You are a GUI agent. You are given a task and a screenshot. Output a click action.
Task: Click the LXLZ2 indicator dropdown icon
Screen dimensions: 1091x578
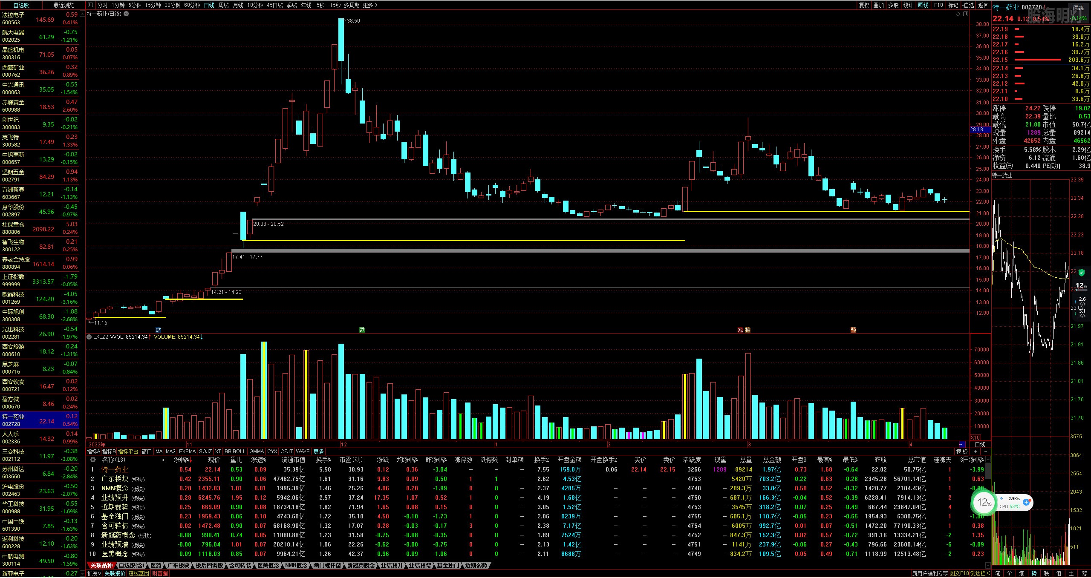pyautogui.click(x=89, y=337)
